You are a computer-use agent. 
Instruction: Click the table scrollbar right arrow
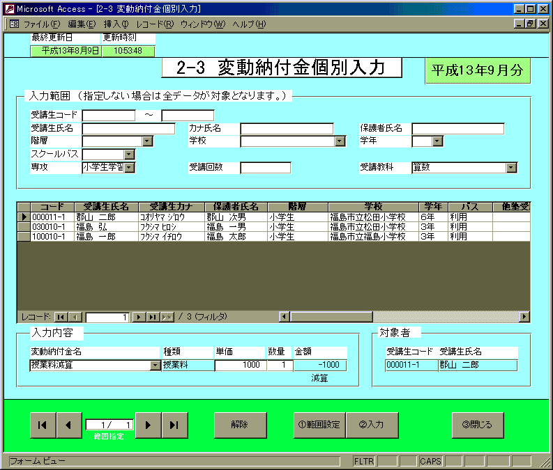525,317
